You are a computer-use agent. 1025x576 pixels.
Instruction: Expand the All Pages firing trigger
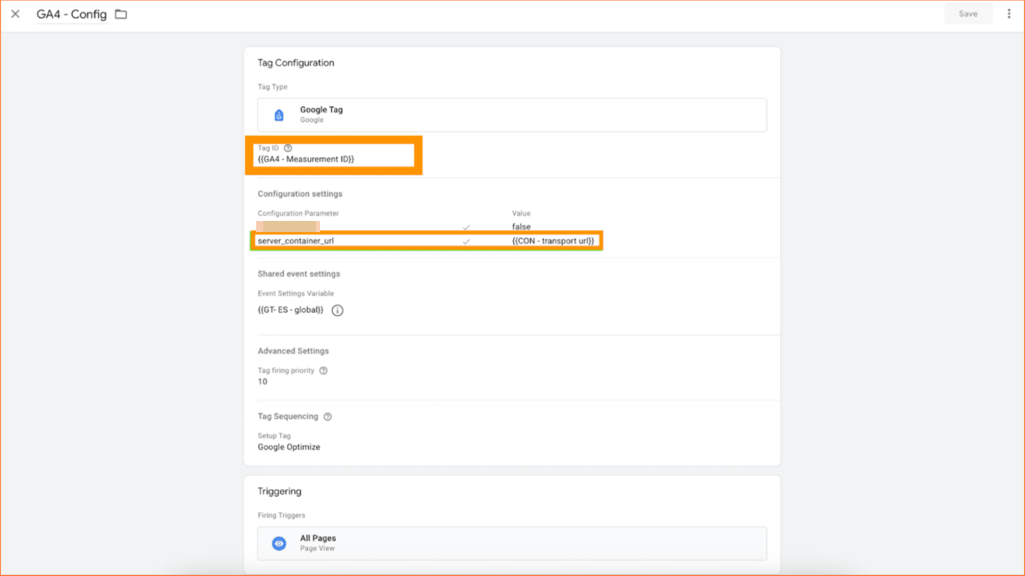click(512, 543)
